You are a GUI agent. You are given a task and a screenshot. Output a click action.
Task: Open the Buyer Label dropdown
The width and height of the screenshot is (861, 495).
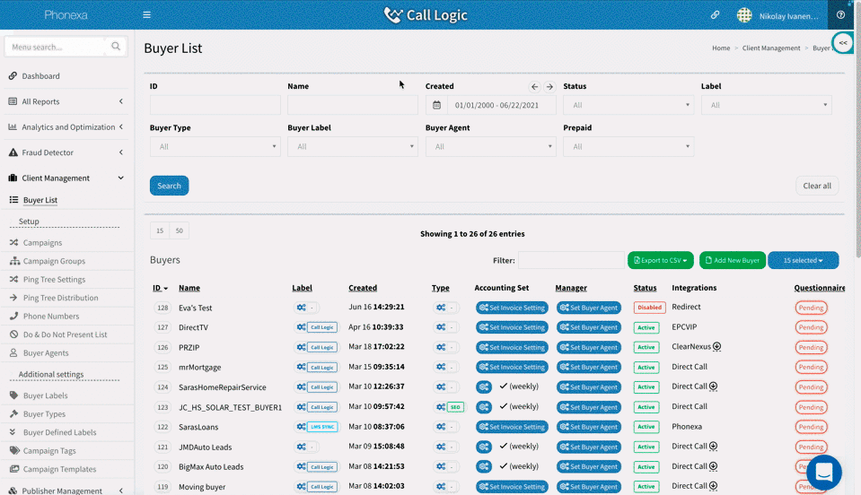pyautogui.click(x=353, y=146)
